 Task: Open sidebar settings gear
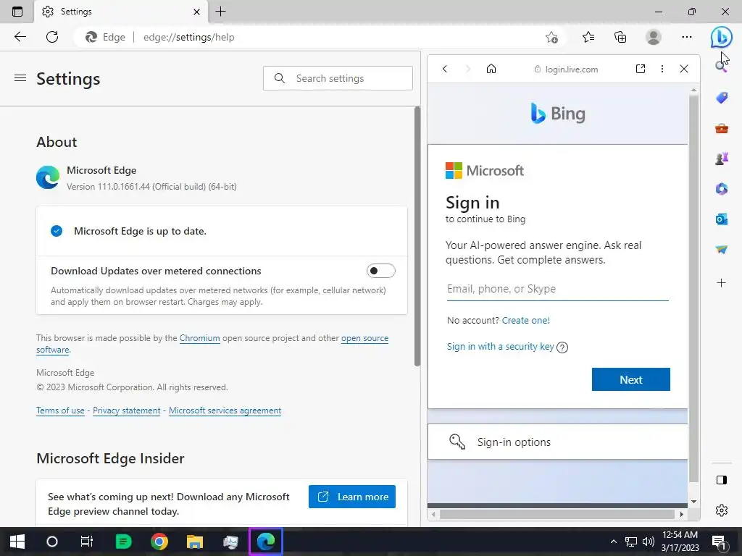coord(721,510)
